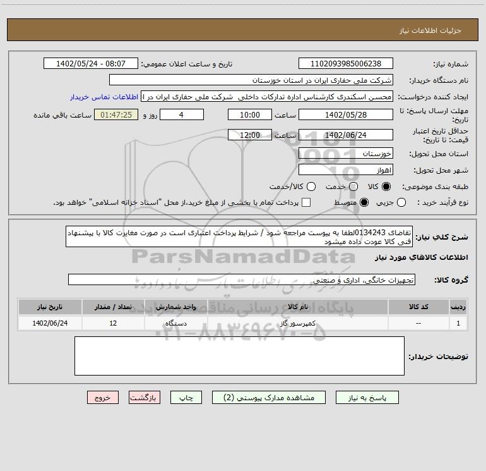Click the 'شماره نیاز' number field

coord(345,64)
